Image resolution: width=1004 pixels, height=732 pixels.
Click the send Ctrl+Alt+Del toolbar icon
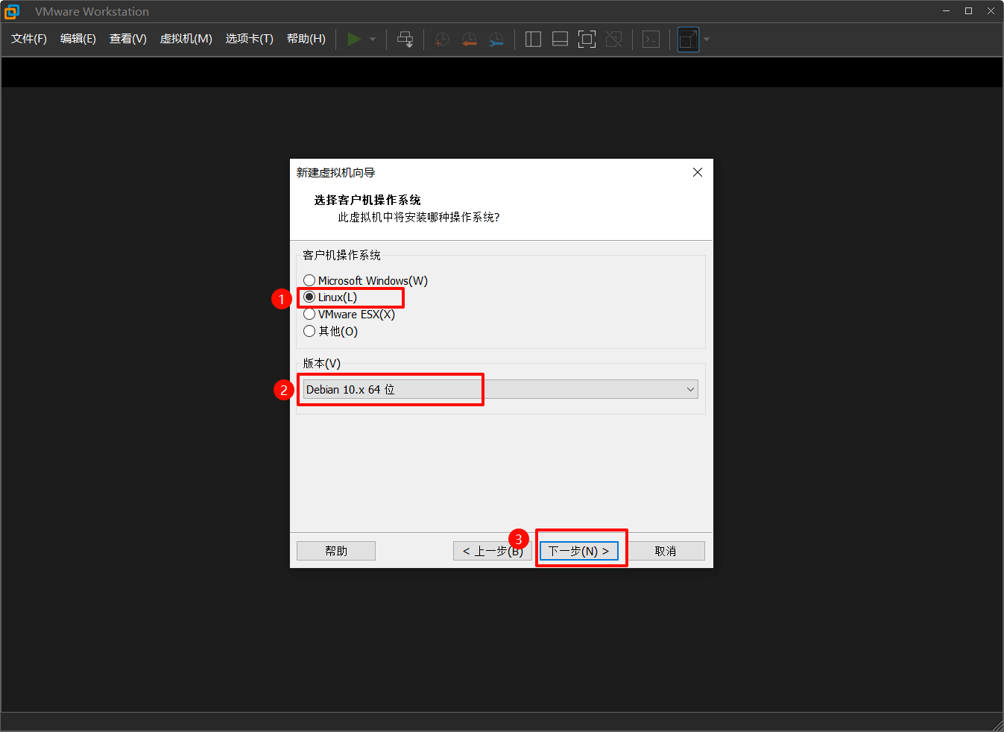(405, 40)
